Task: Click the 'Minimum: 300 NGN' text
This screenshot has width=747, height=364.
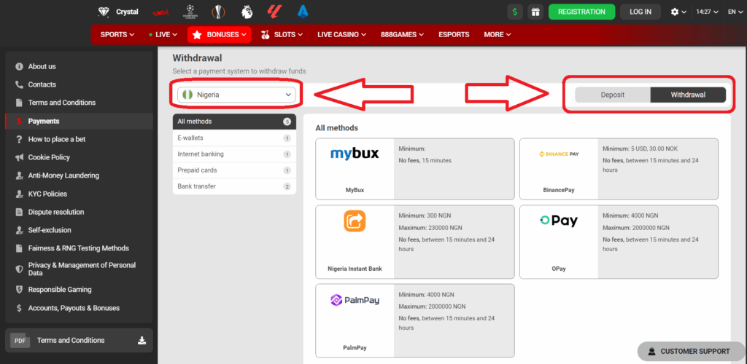Action: (426, 215)
